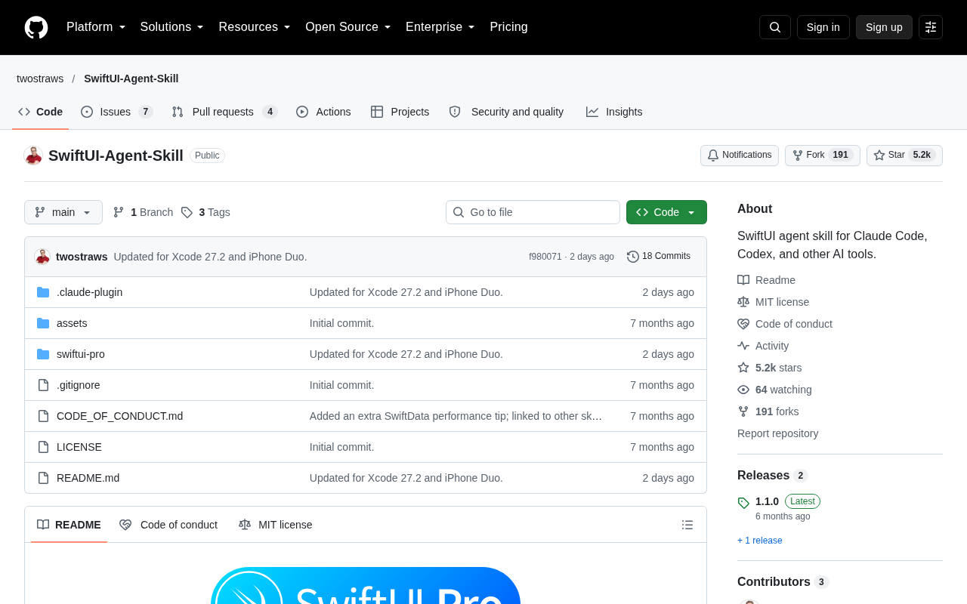The width and height of the screenshot is (967, 604).
Task: Expand the Resources menu
Action: pos(255,27)
